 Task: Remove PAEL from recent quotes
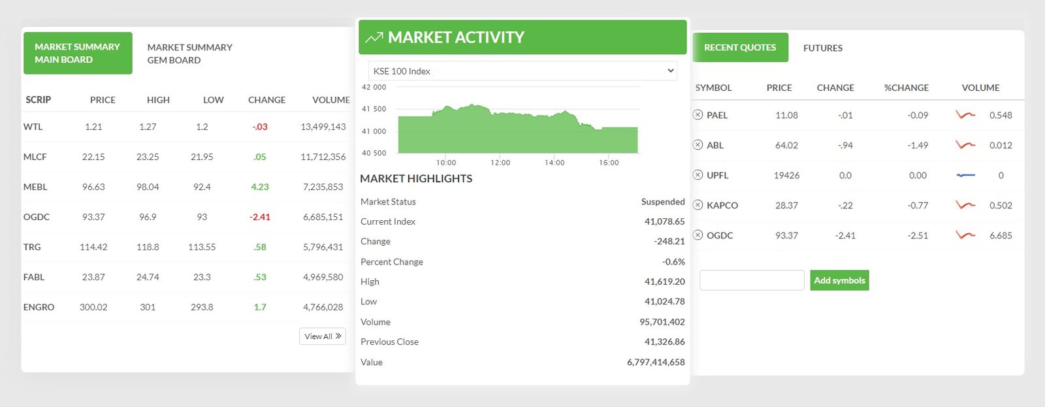point(698,115)
